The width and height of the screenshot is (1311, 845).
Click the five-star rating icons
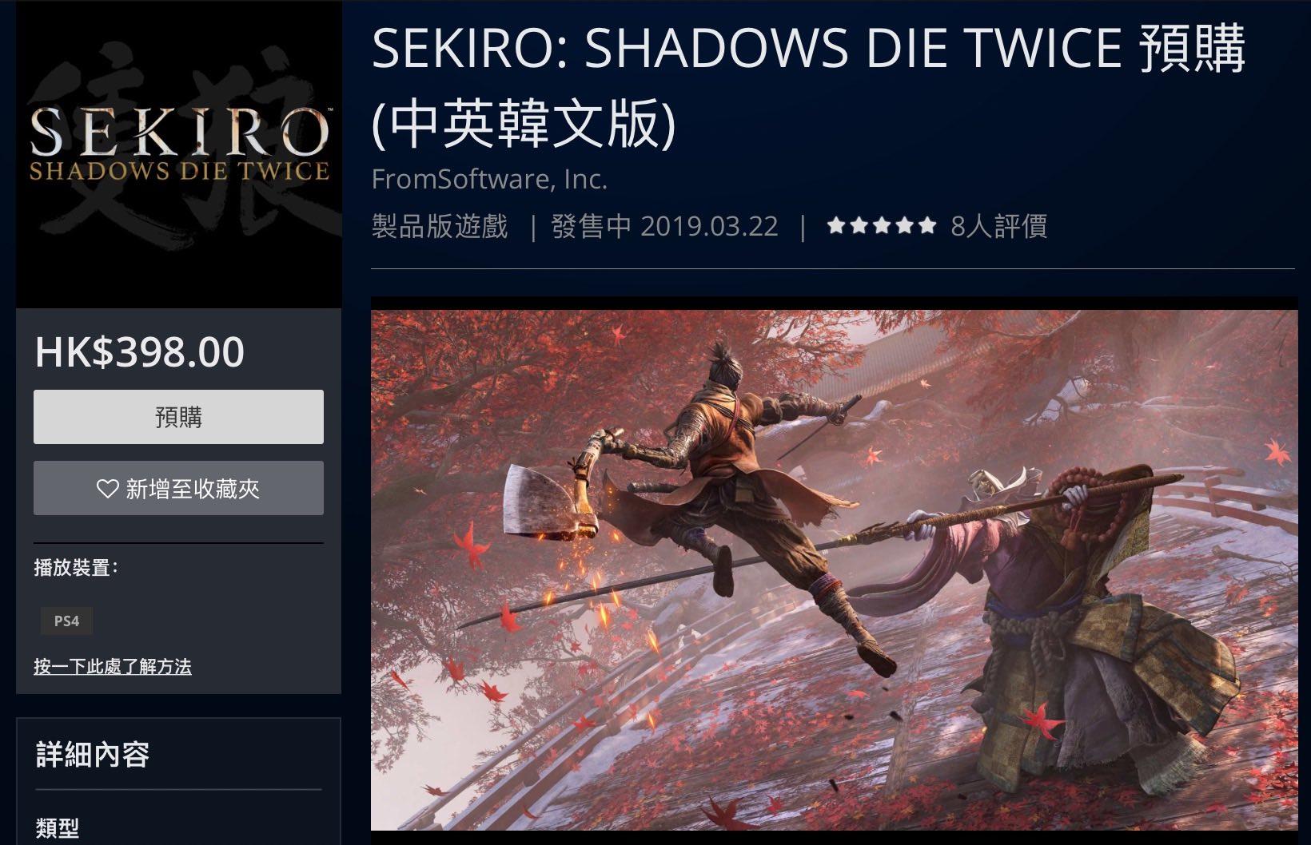pyautogui.click(x=882, y=226)
